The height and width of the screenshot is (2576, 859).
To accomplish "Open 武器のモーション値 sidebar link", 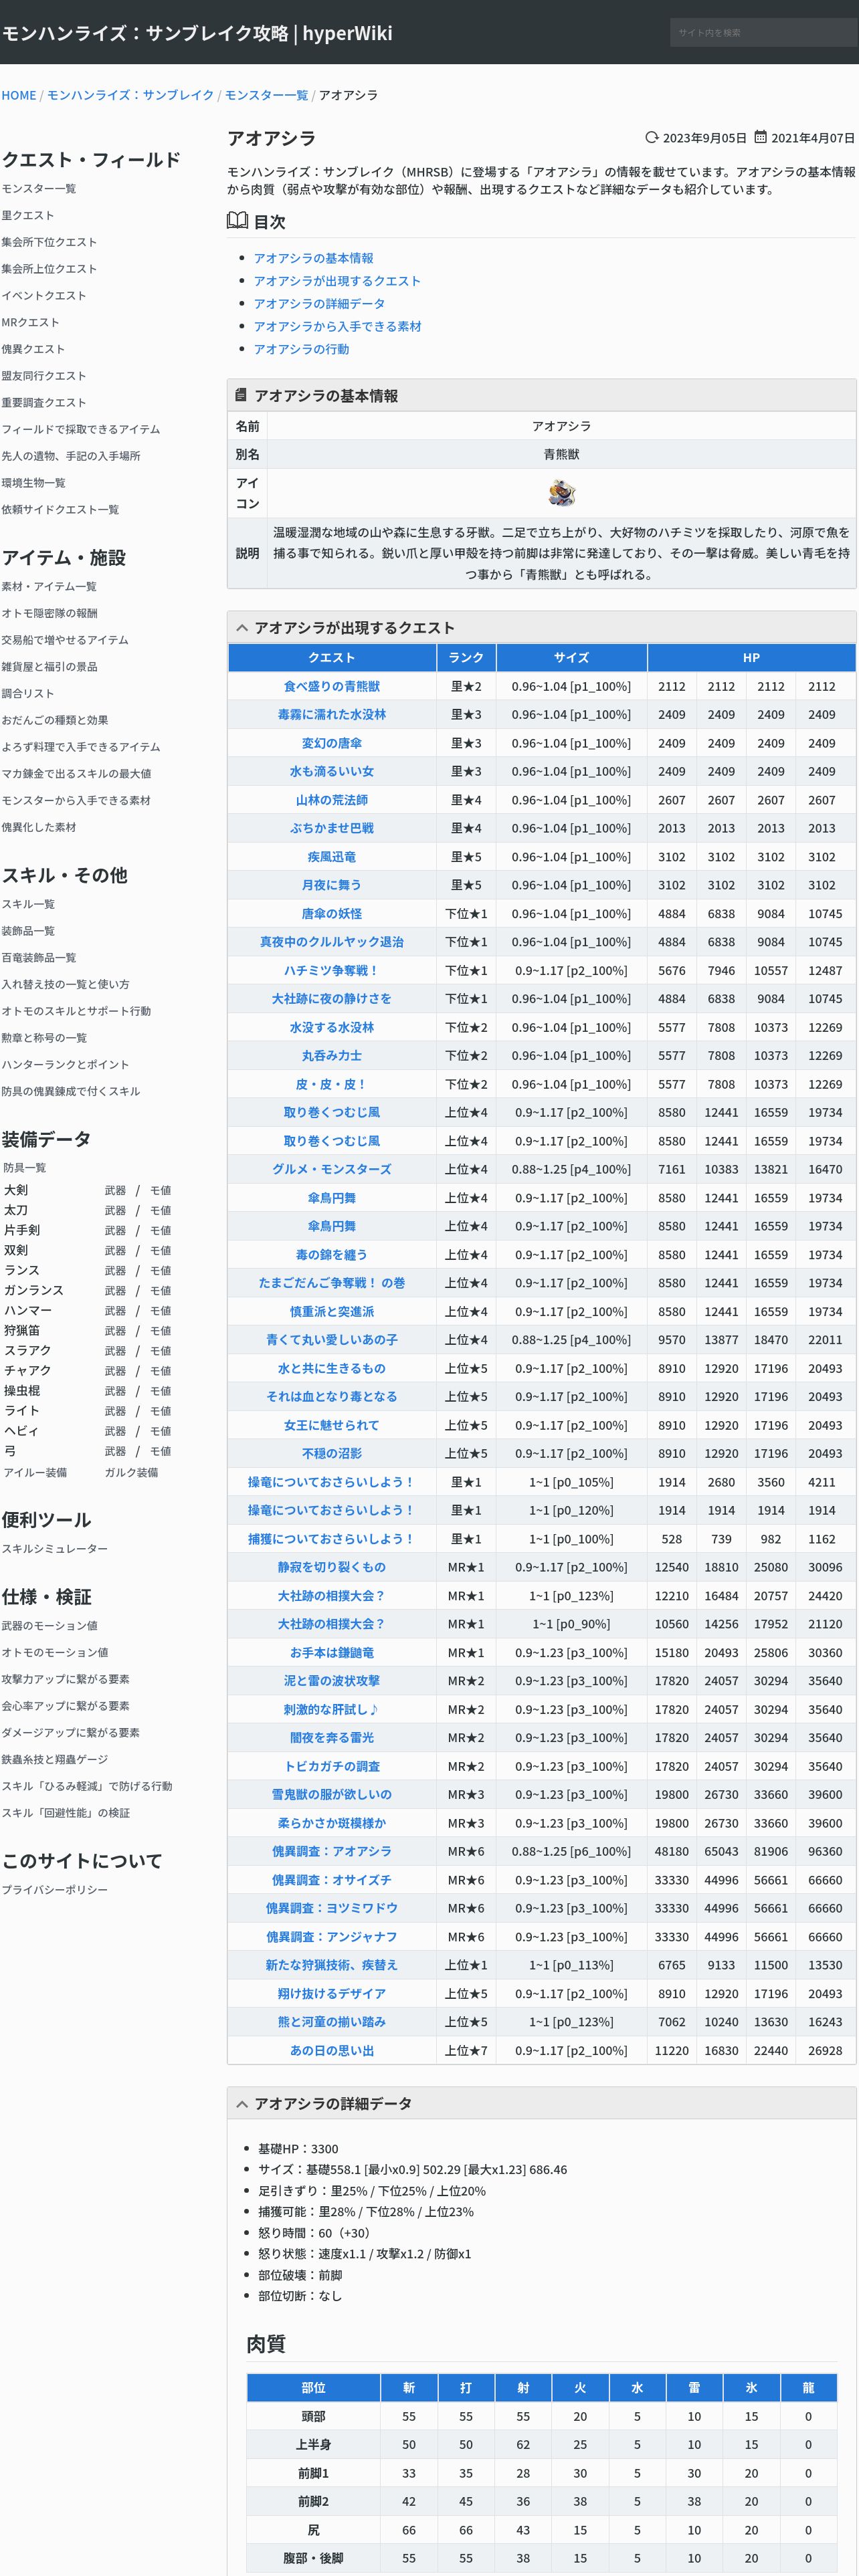I will (49, 1626).
